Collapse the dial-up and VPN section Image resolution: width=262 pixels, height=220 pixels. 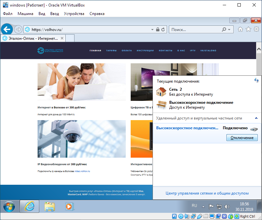(256, 118)
